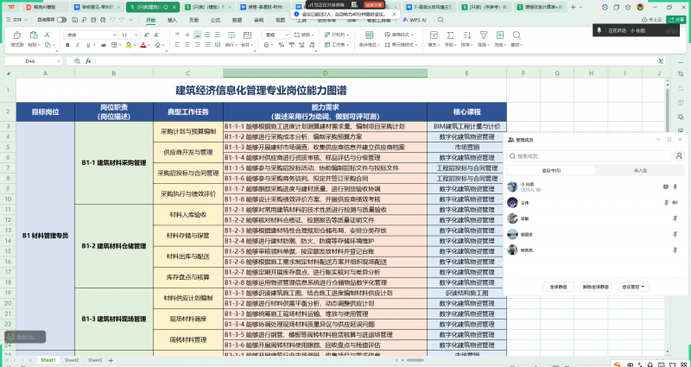Click the Print icon in quick toolbar
Viewport: 691px width, 367px height.
(x=93, y=20)
